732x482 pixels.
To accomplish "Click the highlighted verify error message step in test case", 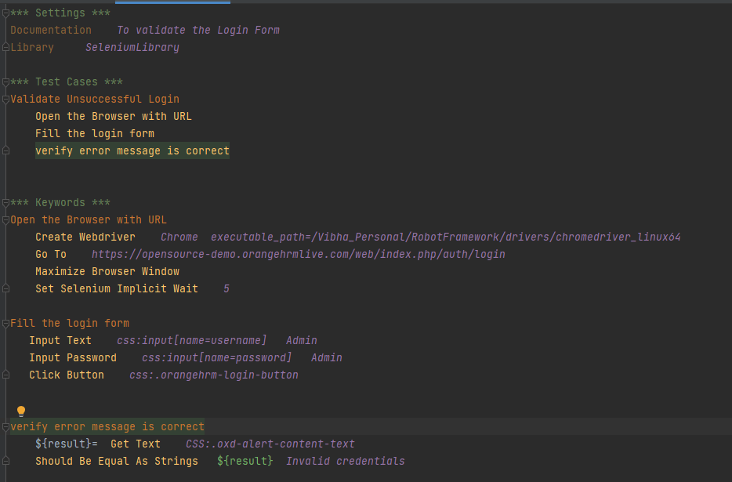I will [132, 151].
